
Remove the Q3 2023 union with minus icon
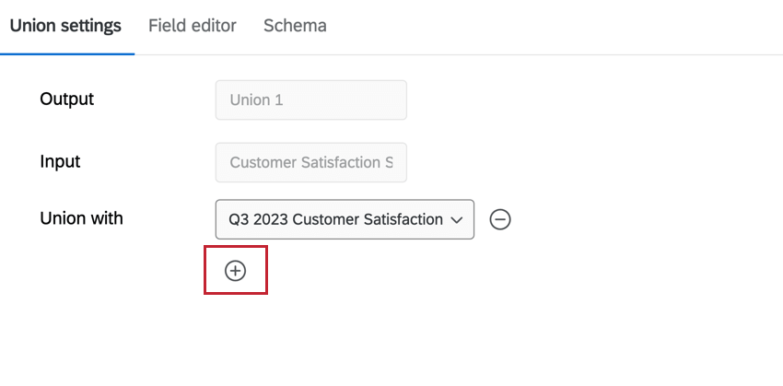click(x=500, y=219)
